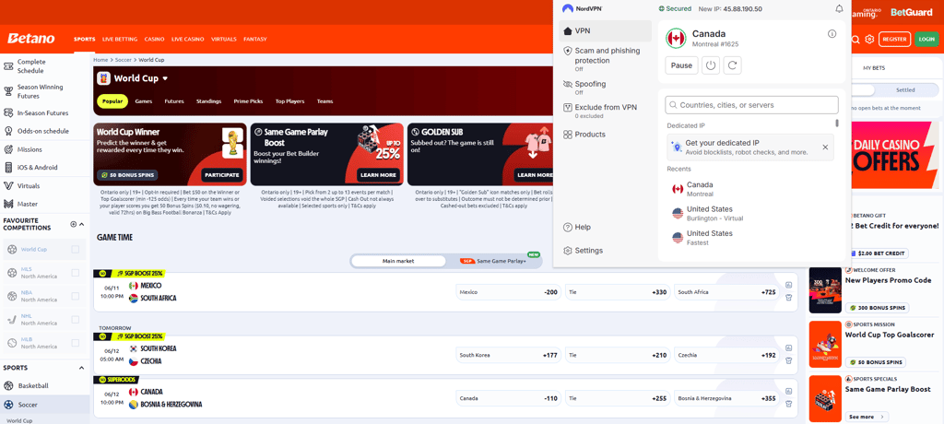Collapse the Favourite Competitions section

[82, 224]
